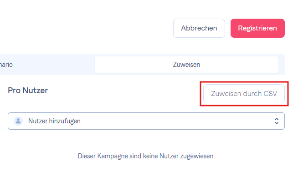This screenshot has width=293, height=182.
Task: Click the empty-state message about no assigned users
Action: 146,156
